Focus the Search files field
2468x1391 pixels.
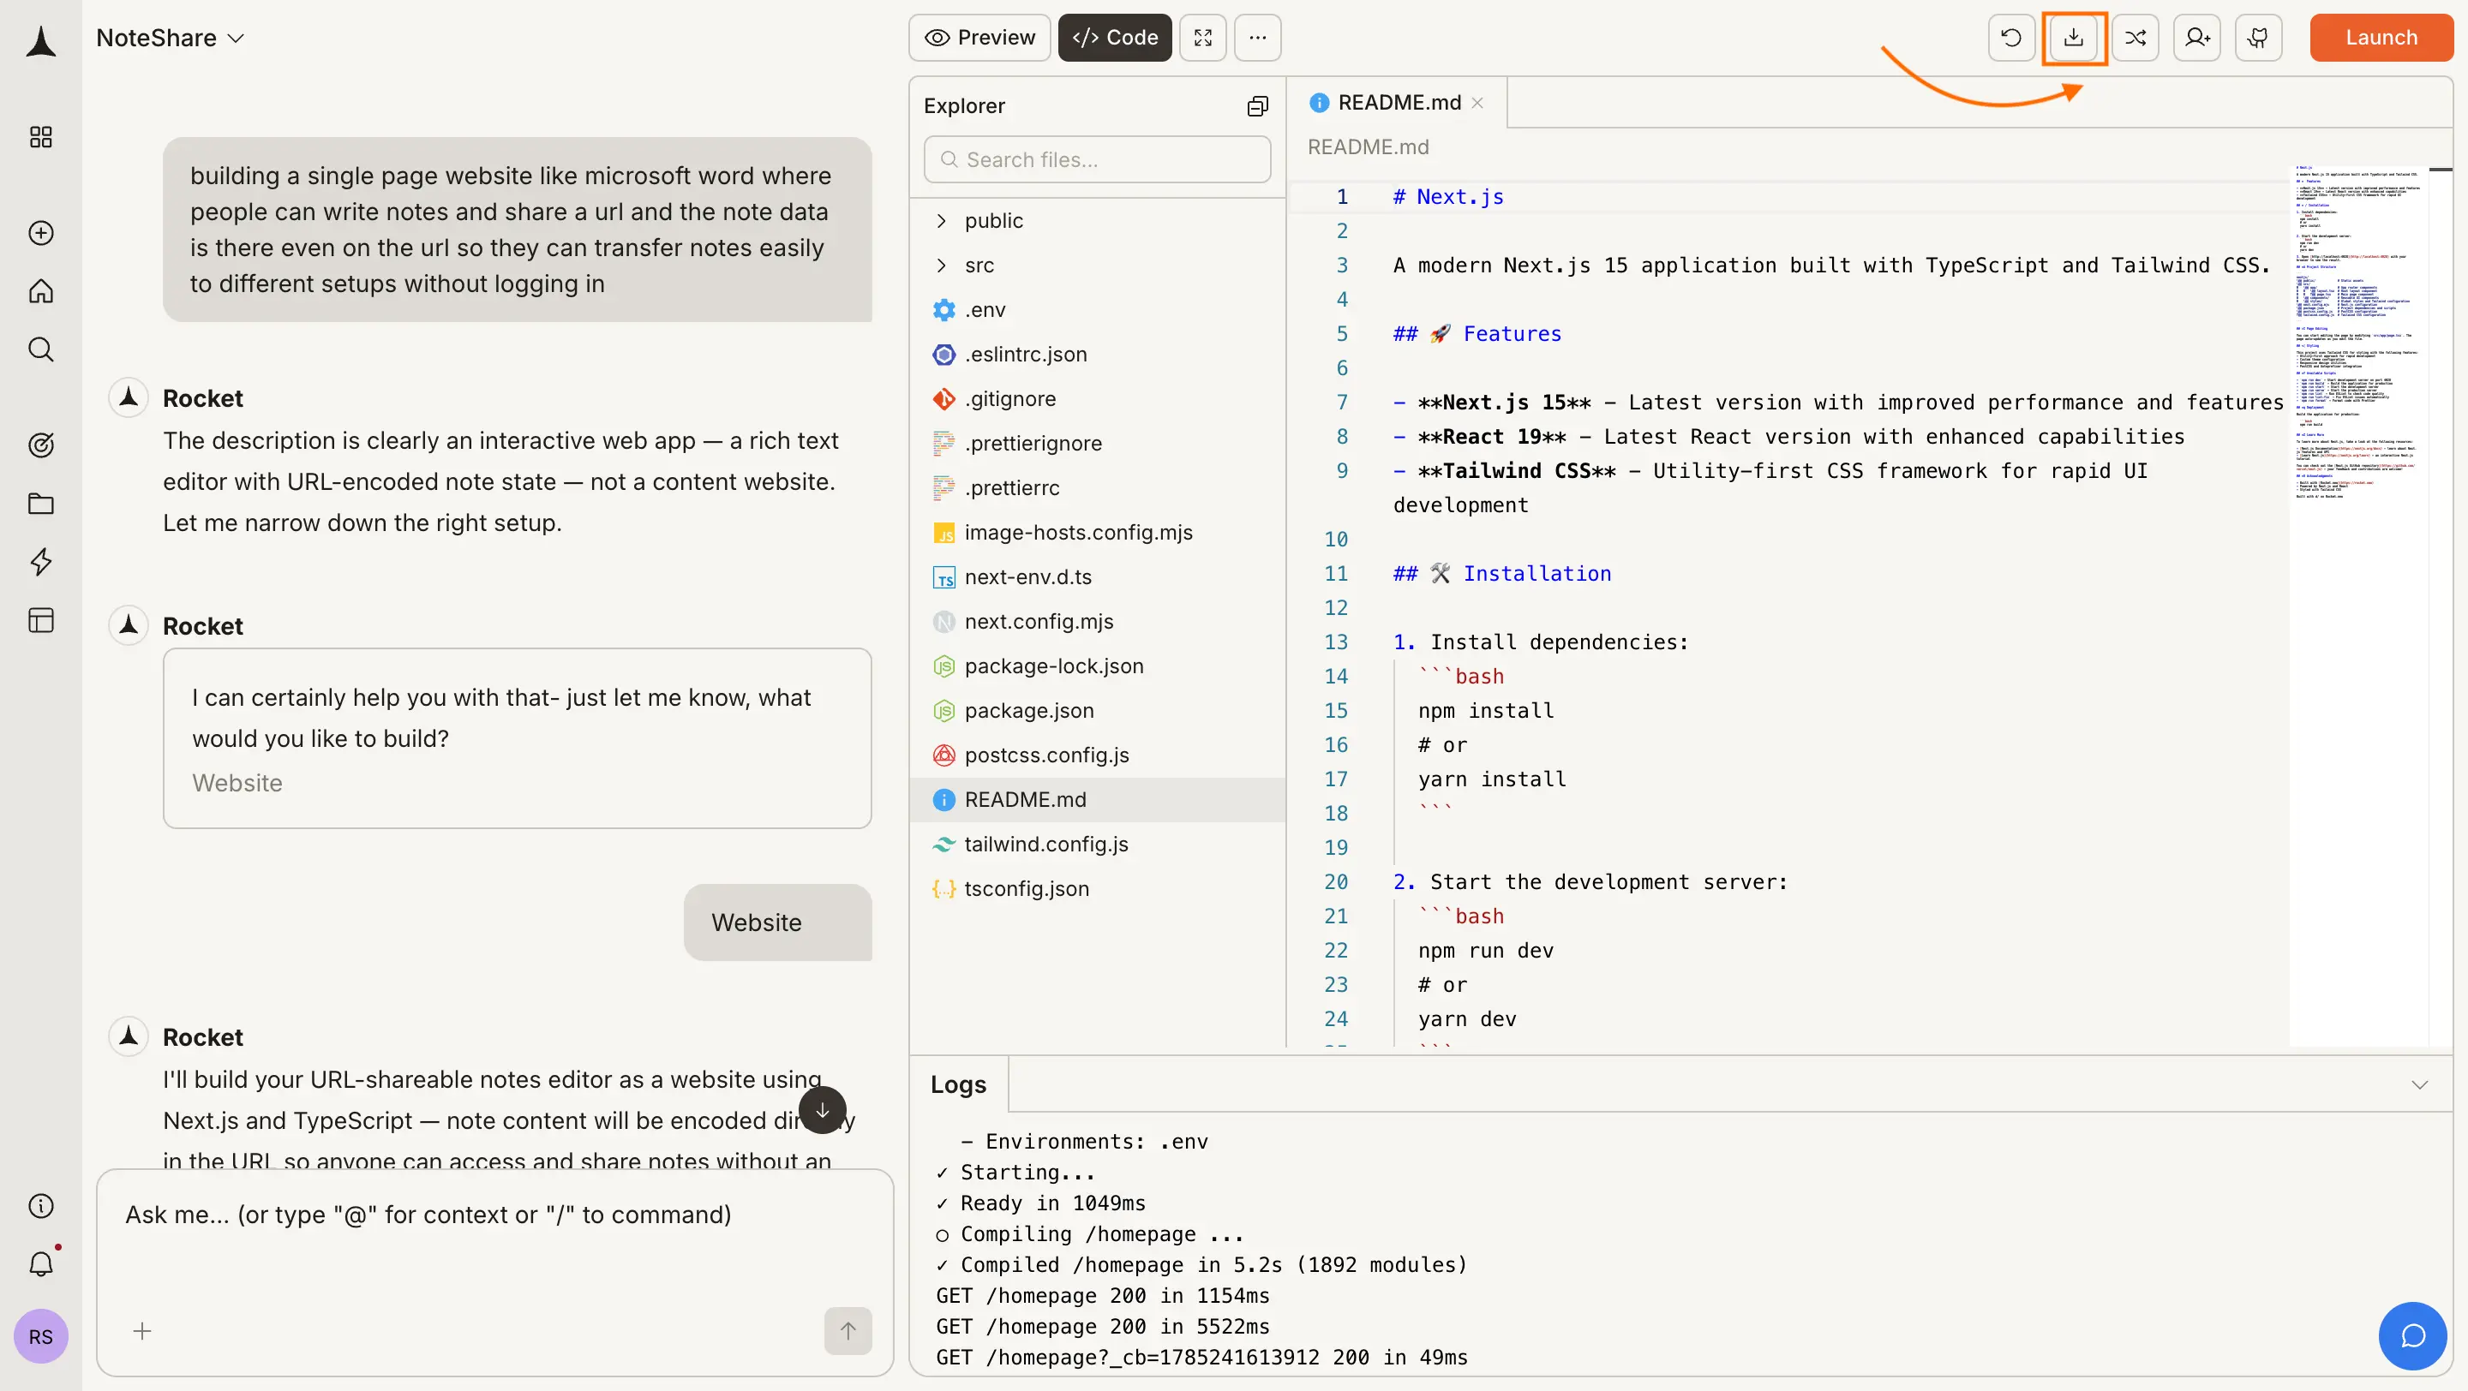tap(1097, 159)
